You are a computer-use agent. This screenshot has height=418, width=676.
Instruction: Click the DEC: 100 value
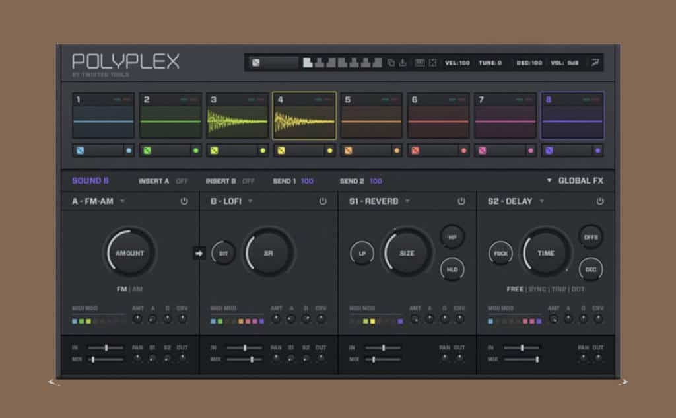pyautogui.click(x=529, y=63)
